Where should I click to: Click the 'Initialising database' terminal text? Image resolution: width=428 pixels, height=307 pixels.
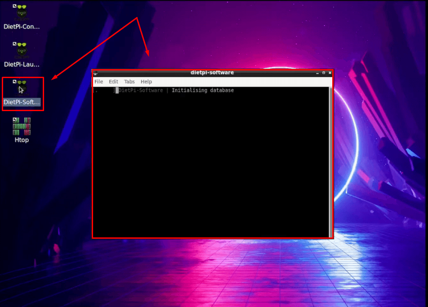point(203,90)
